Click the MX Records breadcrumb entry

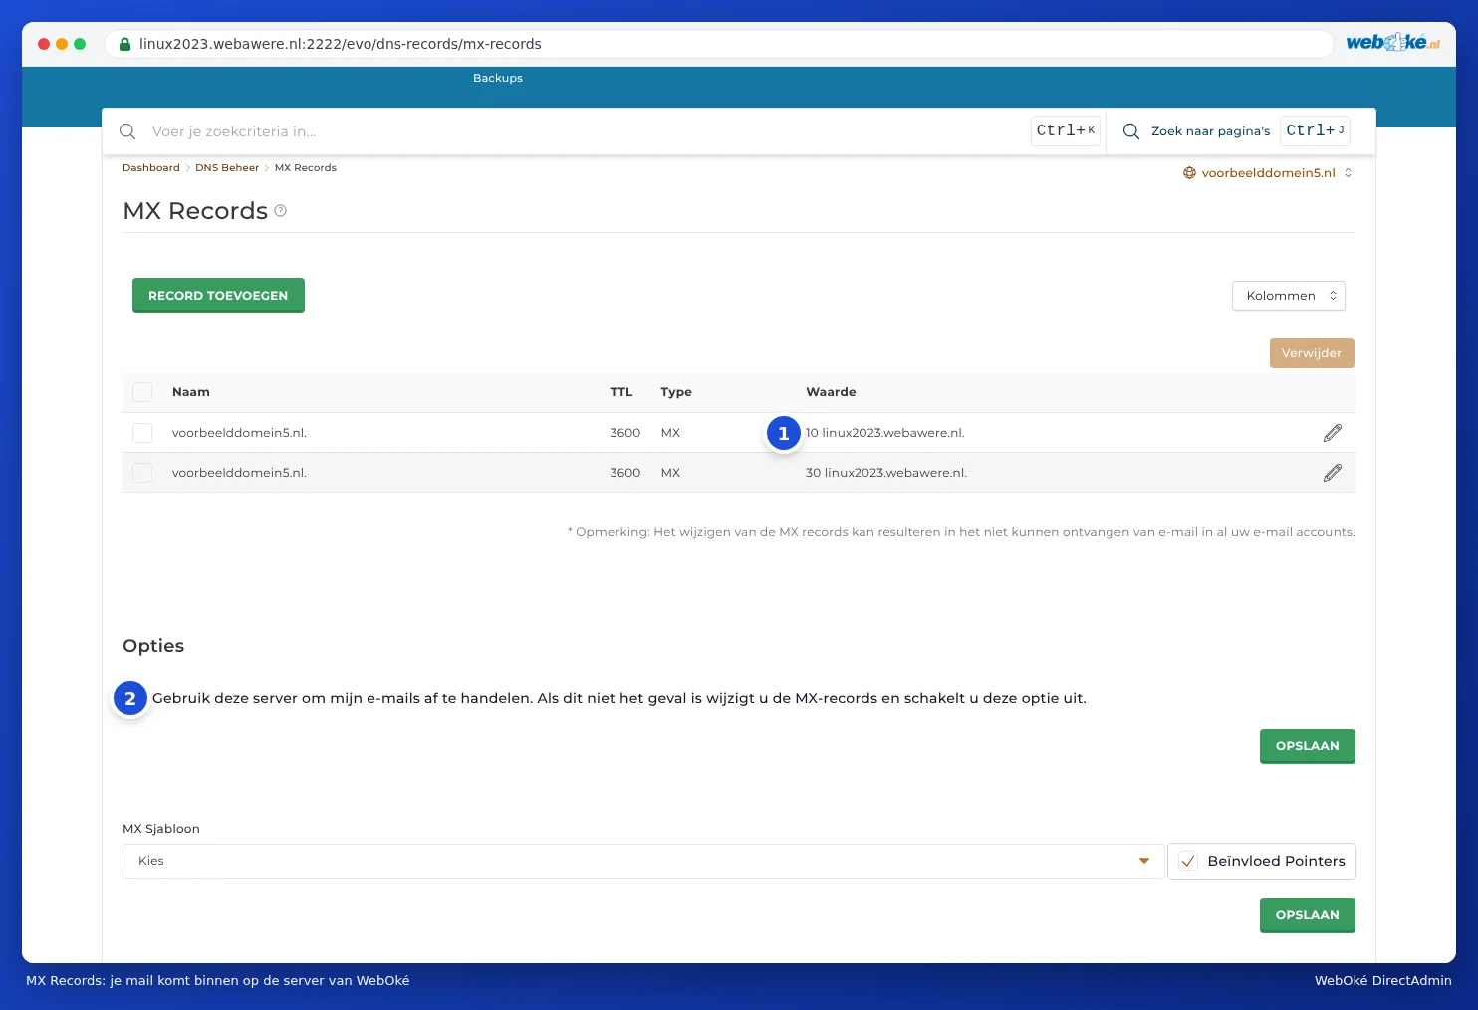coord(306,168)
